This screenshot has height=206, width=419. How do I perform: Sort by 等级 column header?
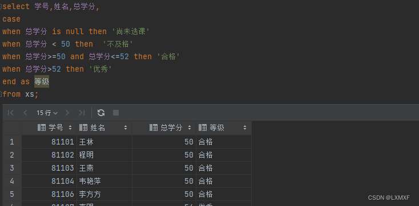coord(224,128)
